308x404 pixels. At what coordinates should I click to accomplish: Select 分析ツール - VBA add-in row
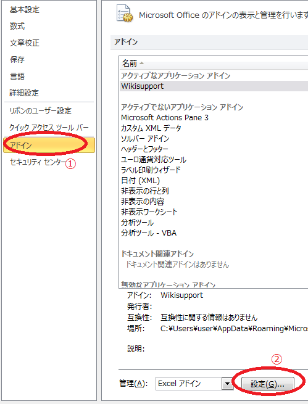(149, 233)
